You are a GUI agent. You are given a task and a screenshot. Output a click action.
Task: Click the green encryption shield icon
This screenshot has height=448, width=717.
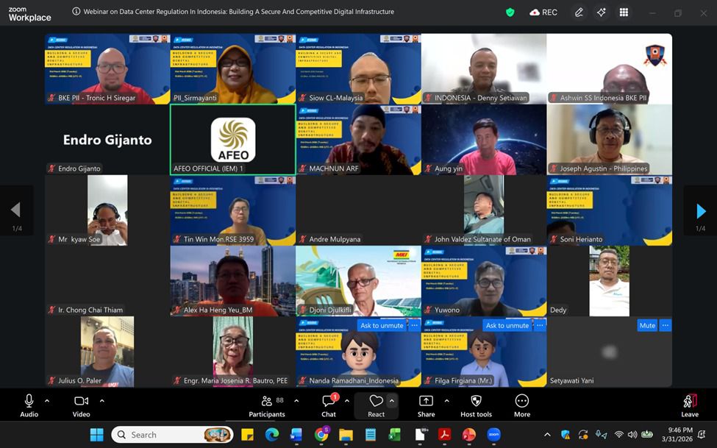click(x=510, y=13)
